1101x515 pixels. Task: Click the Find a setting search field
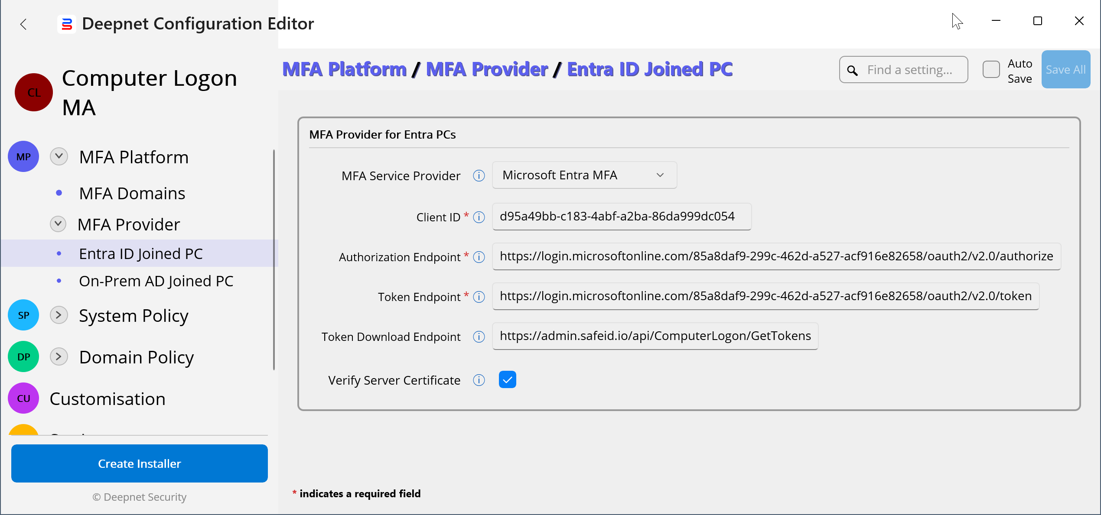click(910, 70)
